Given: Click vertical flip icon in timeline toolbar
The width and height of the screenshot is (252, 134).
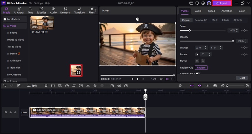Looking at the screenshot, I should 95,86.
